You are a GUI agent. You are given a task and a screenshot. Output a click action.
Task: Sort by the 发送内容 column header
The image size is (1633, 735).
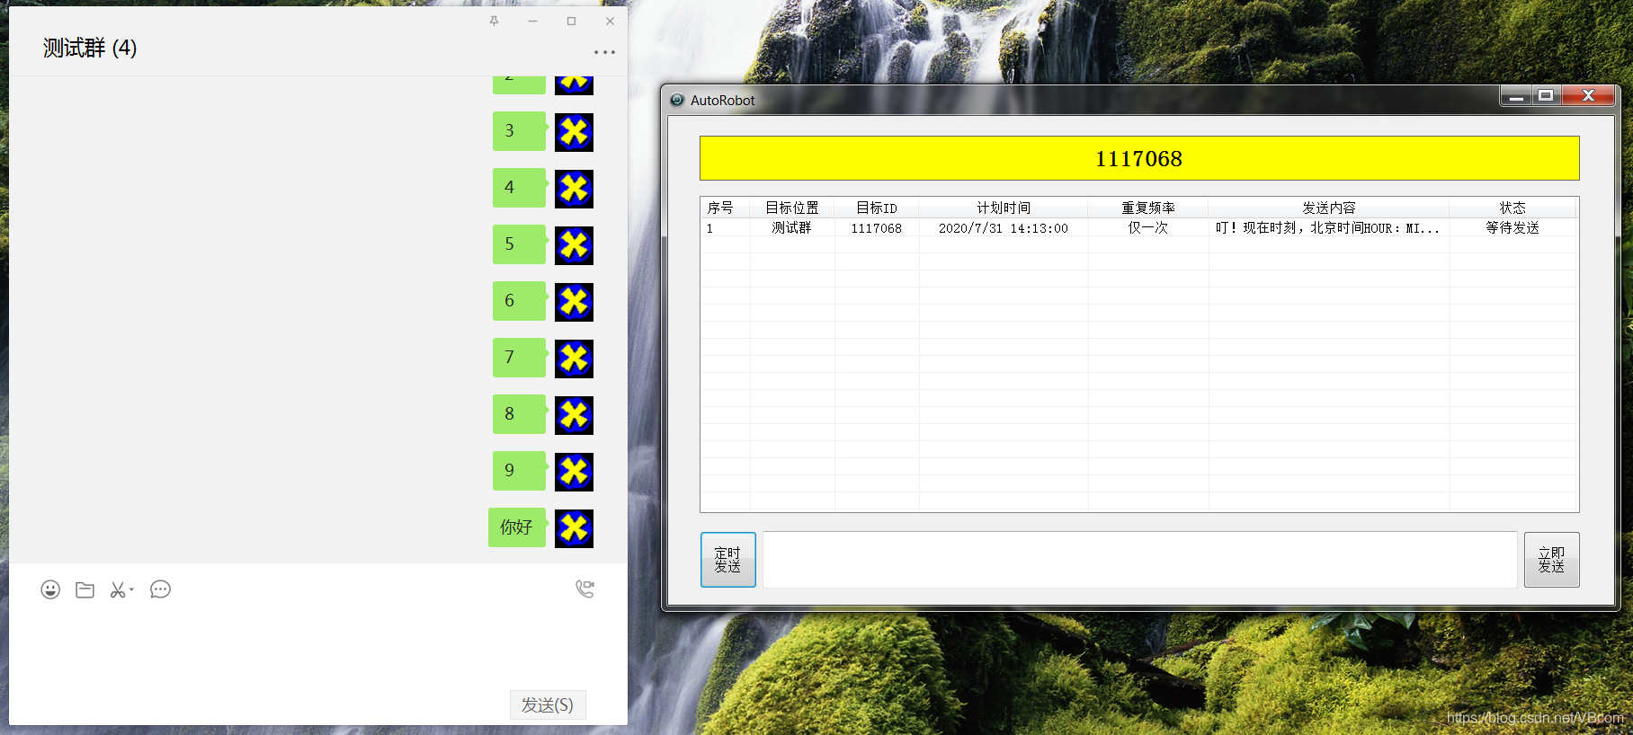point(1329,208)
